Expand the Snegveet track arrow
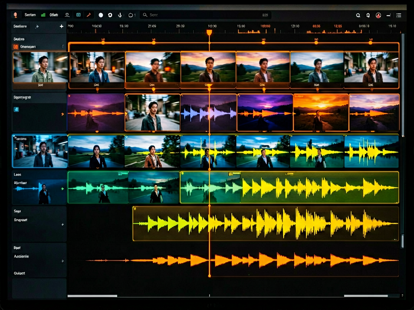414x310 pixels. tap(63, 225)
